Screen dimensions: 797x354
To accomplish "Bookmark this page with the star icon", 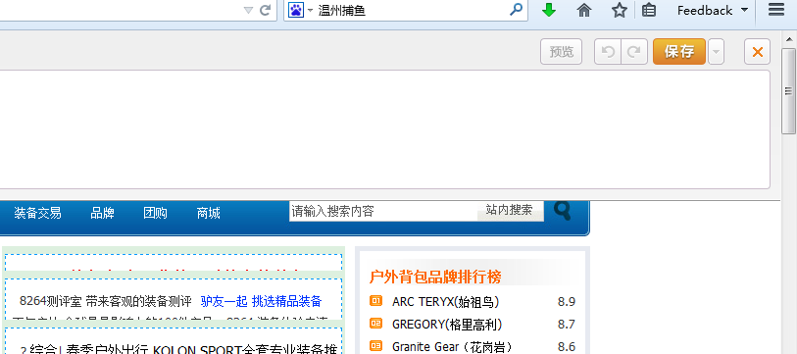I will [620, 10].
